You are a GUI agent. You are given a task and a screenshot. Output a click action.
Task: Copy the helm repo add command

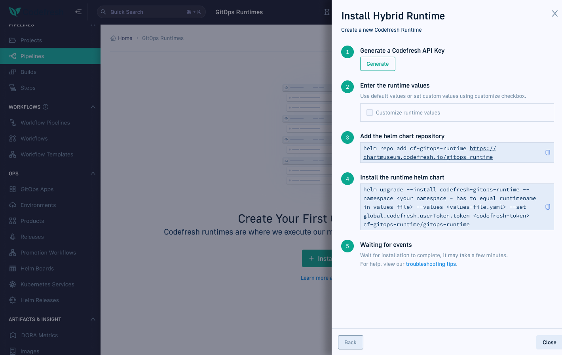click(548, 153)
